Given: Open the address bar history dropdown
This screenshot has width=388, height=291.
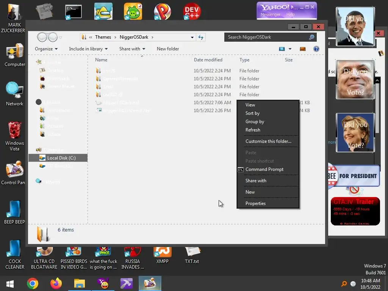Looking at the screenshot, I should [192, 37].
